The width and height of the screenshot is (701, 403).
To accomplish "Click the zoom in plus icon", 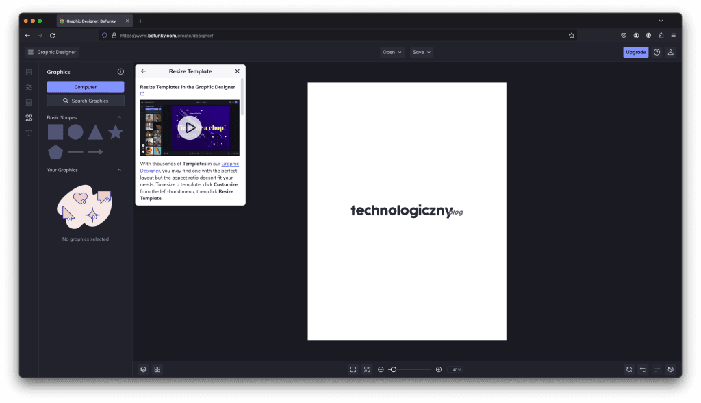I will coord(439,369).
